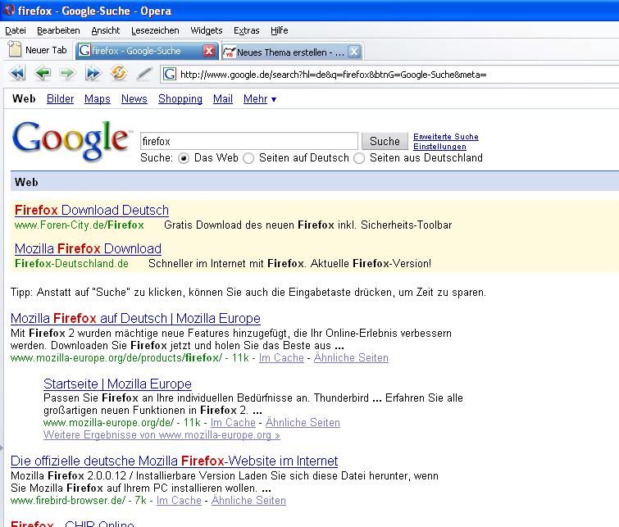619x527 pixels.
Task: Open the Einstellungen link
Action: point(439,147)
